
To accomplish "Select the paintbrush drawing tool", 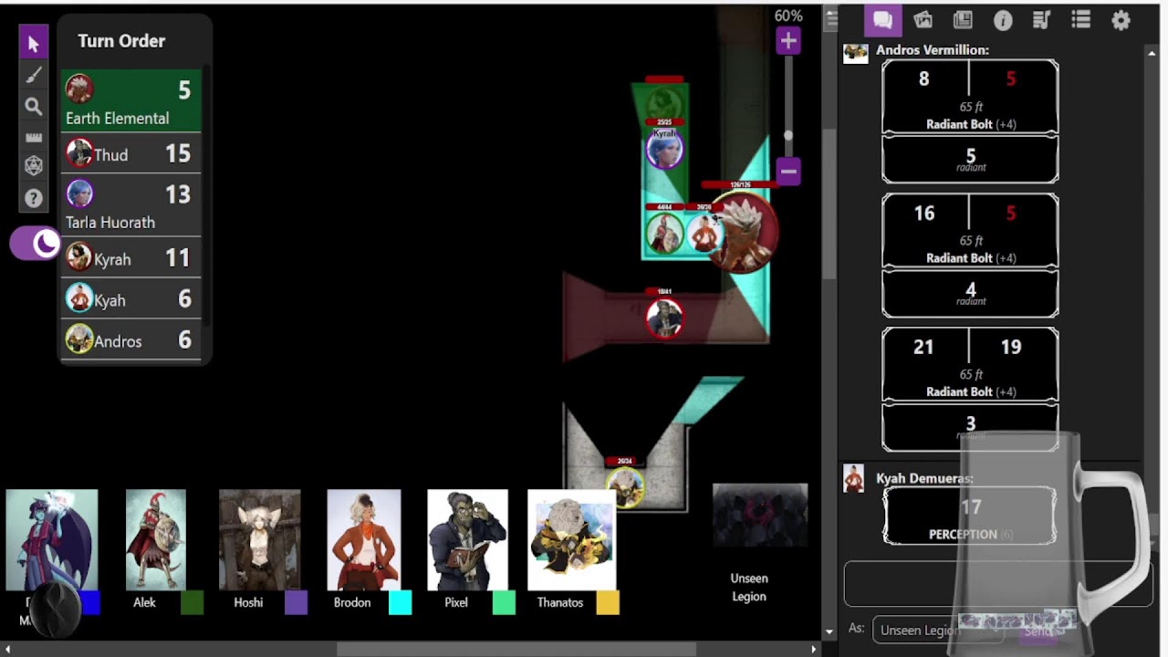I will 34,76.
